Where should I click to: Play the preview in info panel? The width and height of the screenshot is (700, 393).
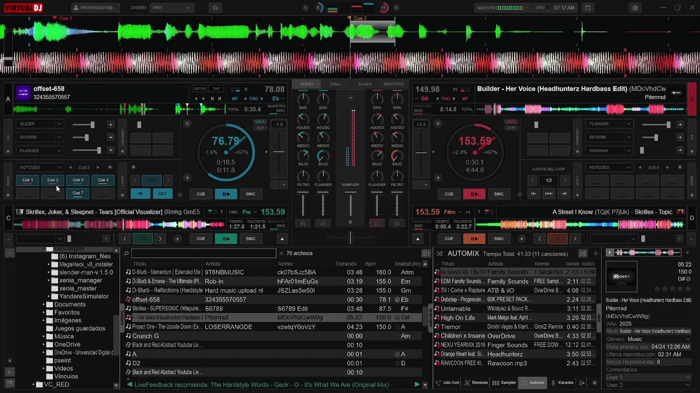610,253
